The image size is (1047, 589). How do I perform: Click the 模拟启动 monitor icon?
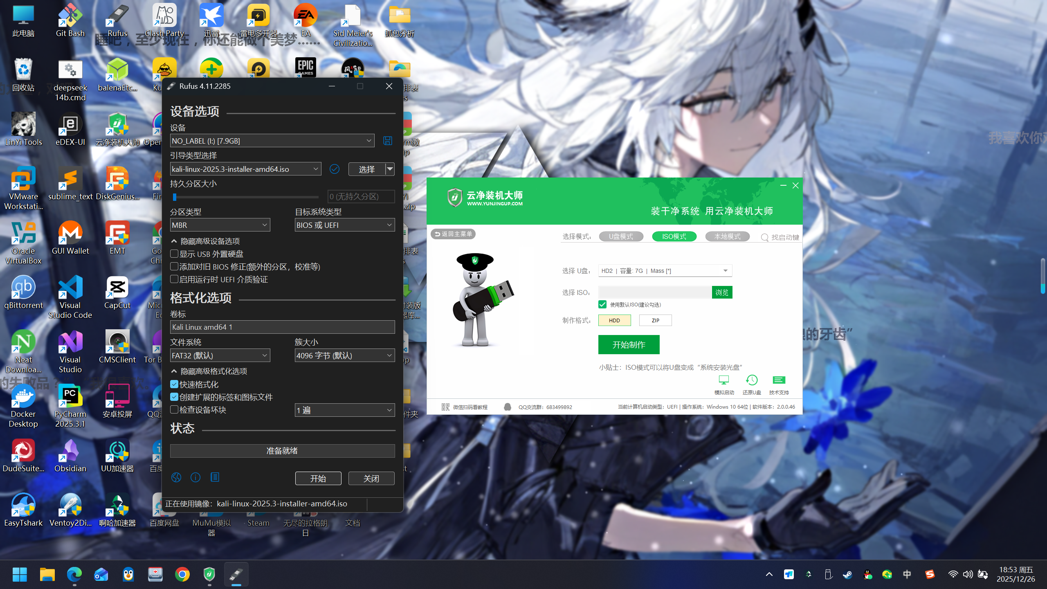coord(724,380)
